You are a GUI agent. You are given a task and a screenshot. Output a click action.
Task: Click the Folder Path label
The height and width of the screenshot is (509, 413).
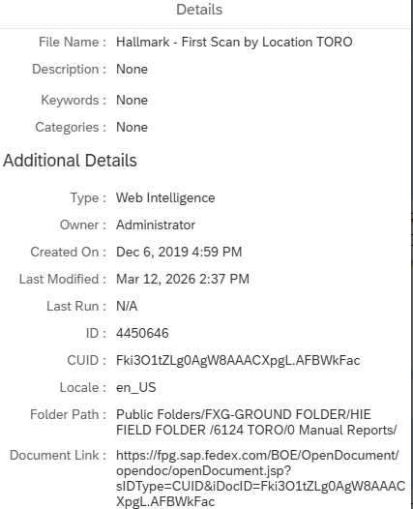68,415
